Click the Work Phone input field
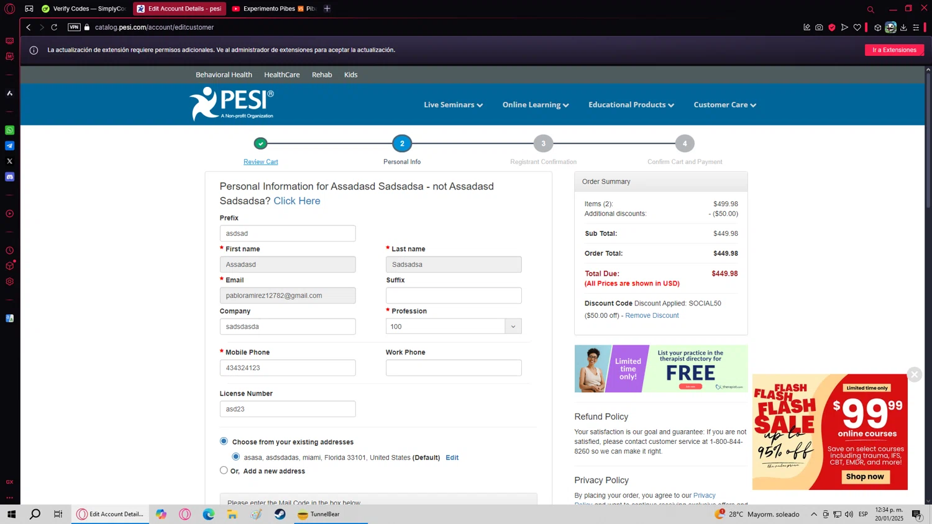The height and width of the screenshot is (524, 932). [x=454, y=368]
